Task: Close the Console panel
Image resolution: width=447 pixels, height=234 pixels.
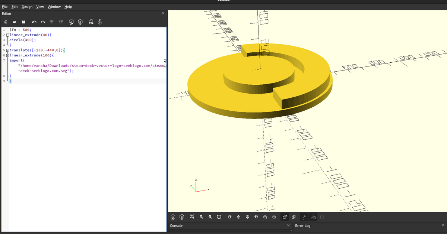Action: coord(288,225)
